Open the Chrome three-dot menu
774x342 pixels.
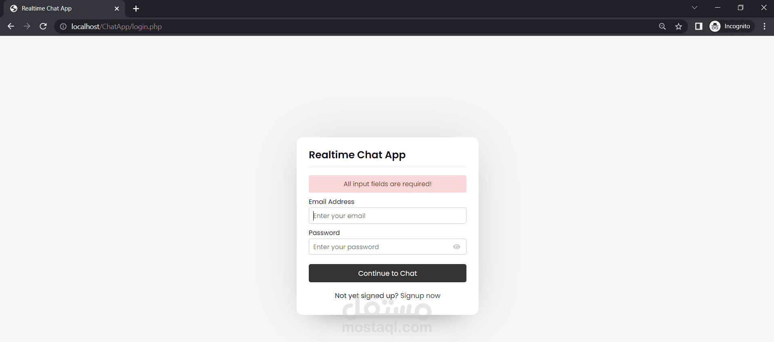pyautogui.click(x=764, y=26)
